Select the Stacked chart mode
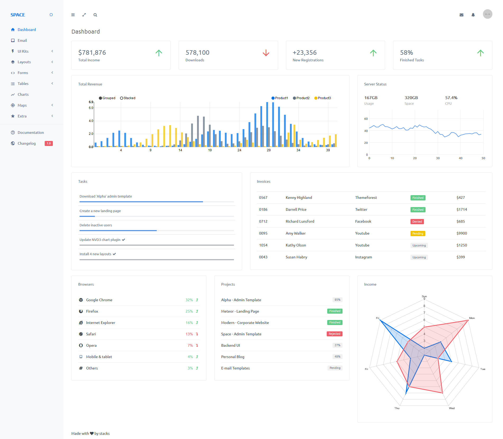 coord(128,98)
